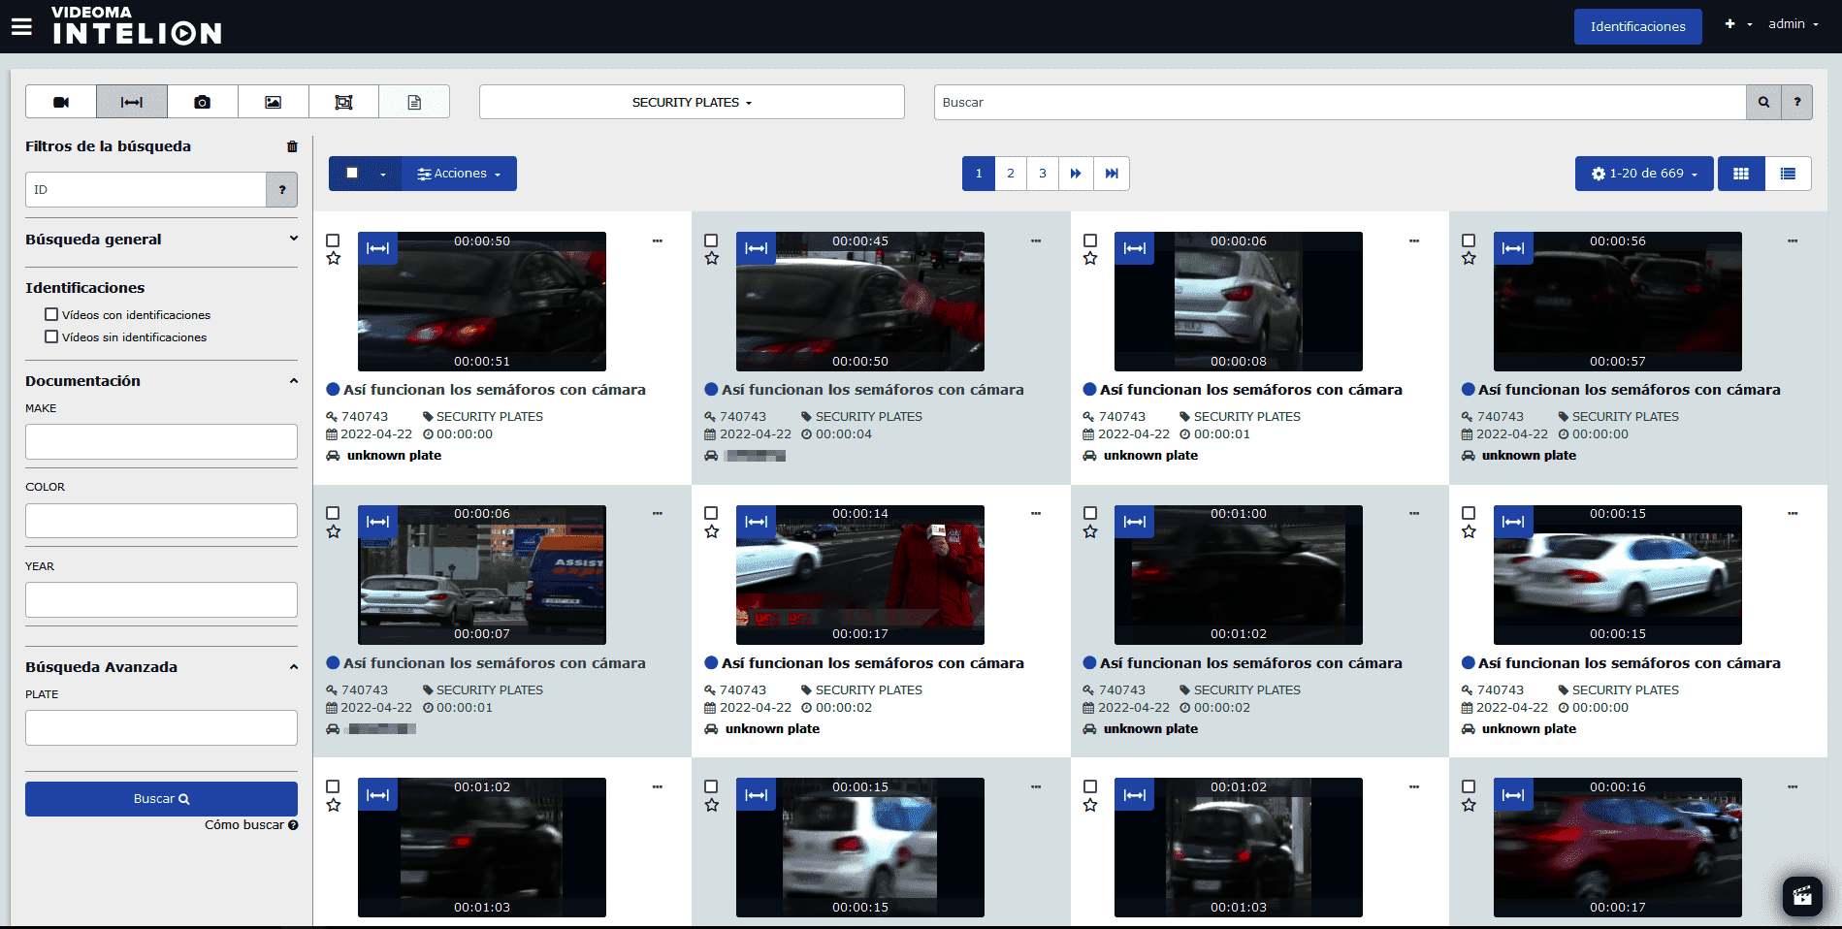Open the 1-20 de 669 pagination selector
Viewport: 1842px width, 929px height.
(1643, 174)
